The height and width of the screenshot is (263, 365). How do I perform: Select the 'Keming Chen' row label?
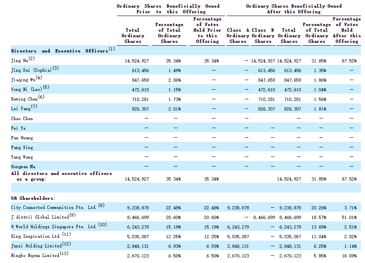coord(24,99)
